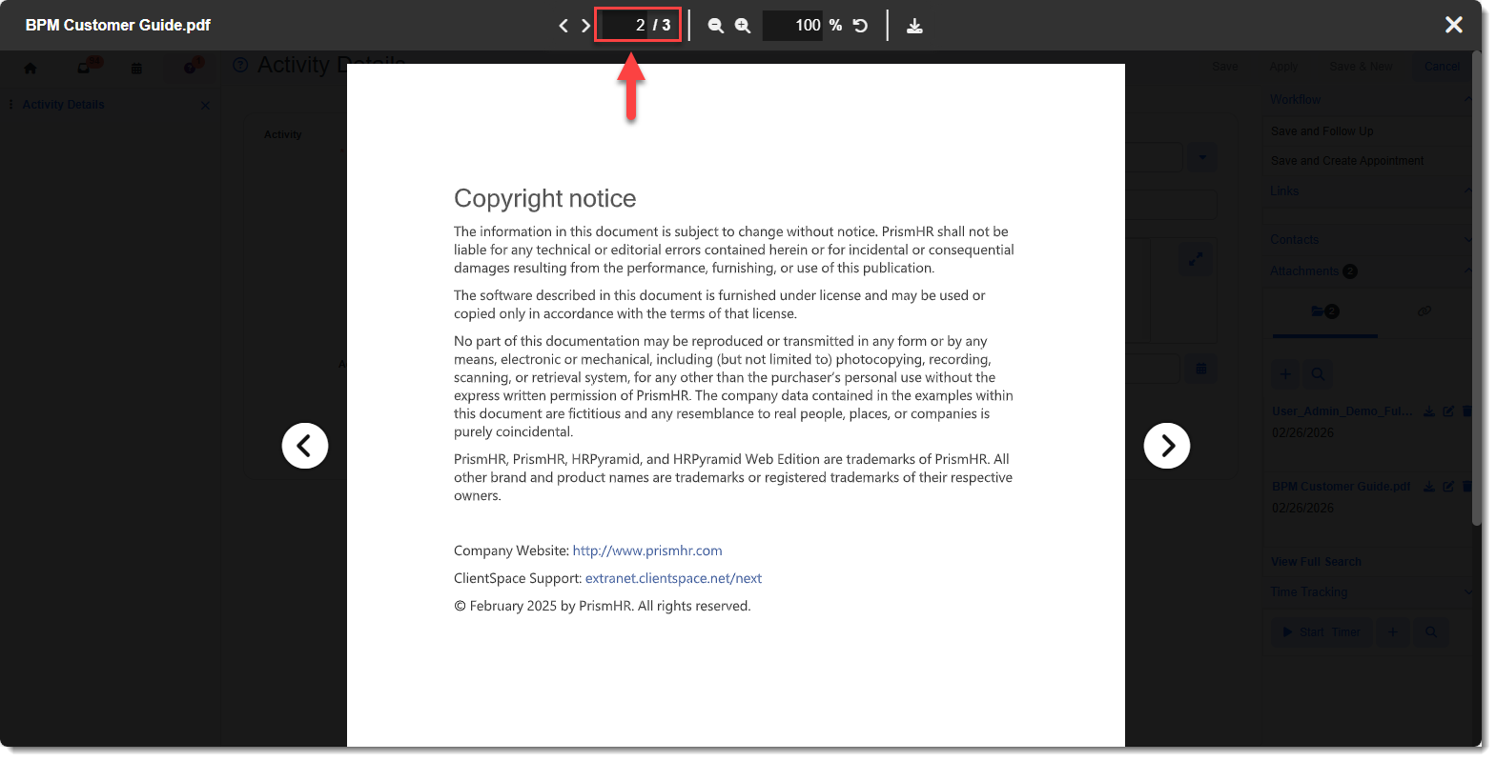1496x761 pixels.
Task: Click the zoom percentage input field
Action: pos(793,26)
